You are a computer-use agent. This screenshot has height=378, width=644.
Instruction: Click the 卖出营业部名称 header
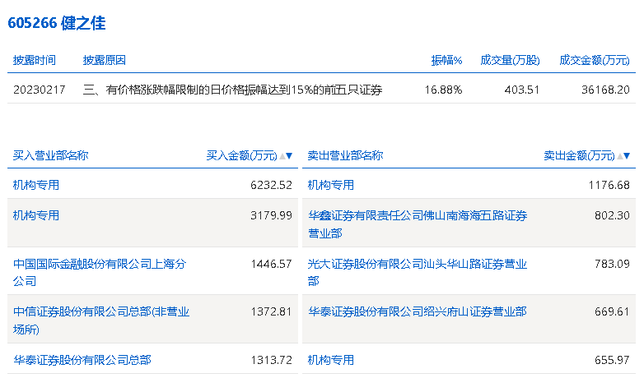(345, 155)
